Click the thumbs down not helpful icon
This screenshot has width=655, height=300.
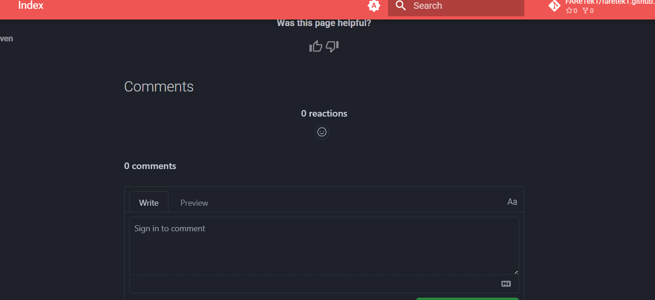click(x=332, y=46)
